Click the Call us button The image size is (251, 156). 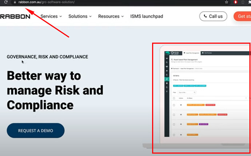[213, 16]
